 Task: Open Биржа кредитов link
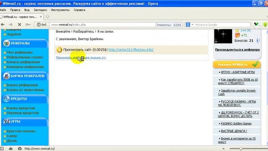point(21,108)
